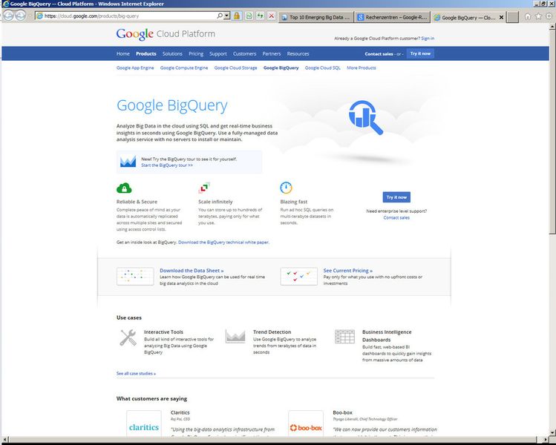The height and width of the screenshot is (445, 556).
Task: Open the Products nav item
Action: (146, 54)
